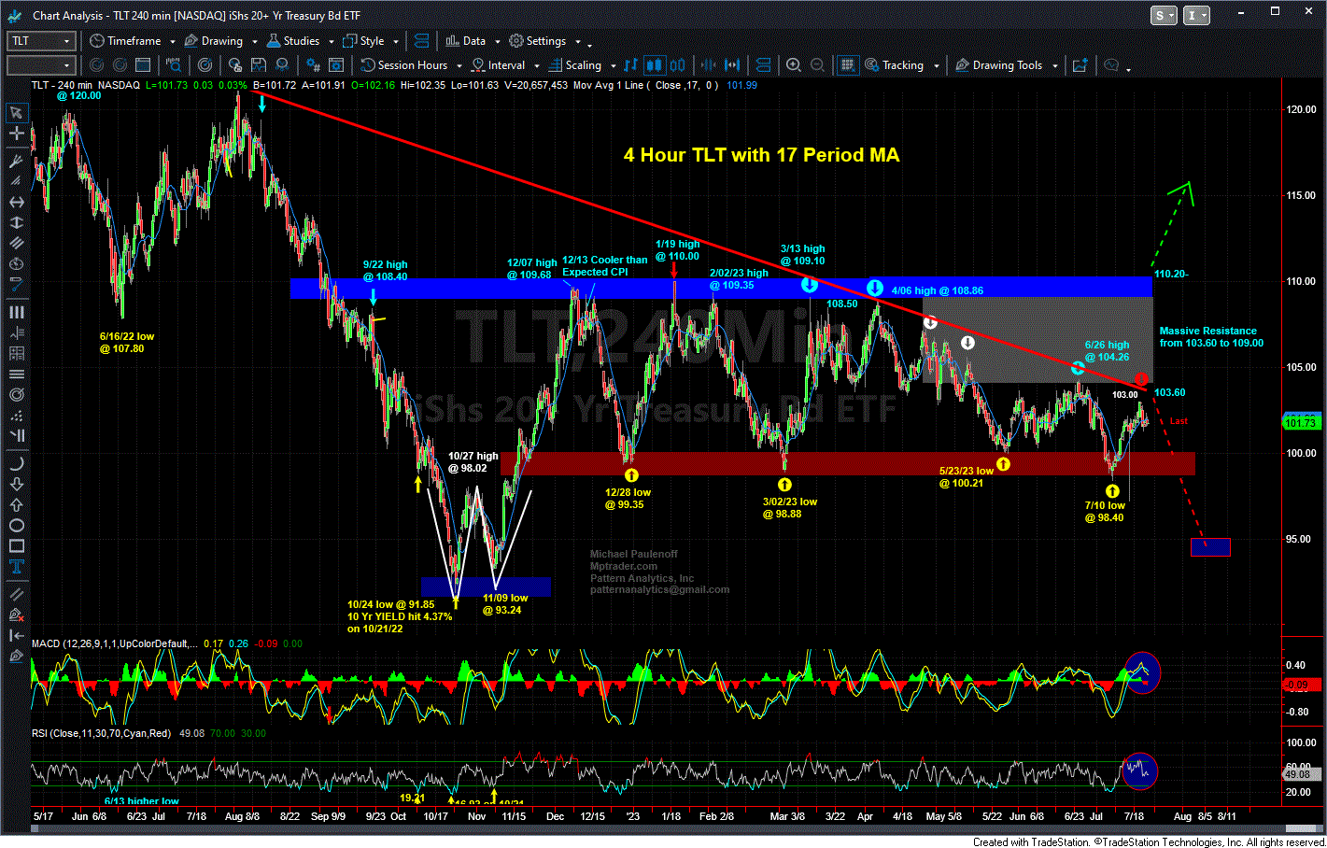Screen dimensions: 1327x848
Task: Click the Drawing Tools button
Action: click(999, 65)
